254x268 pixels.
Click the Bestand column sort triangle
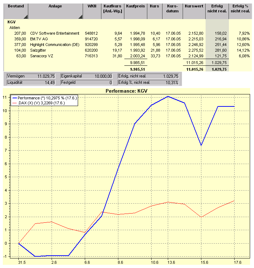pos(26,17)
